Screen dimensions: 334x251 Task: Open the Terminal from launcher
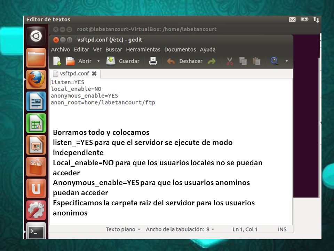[x=36, y=231]
